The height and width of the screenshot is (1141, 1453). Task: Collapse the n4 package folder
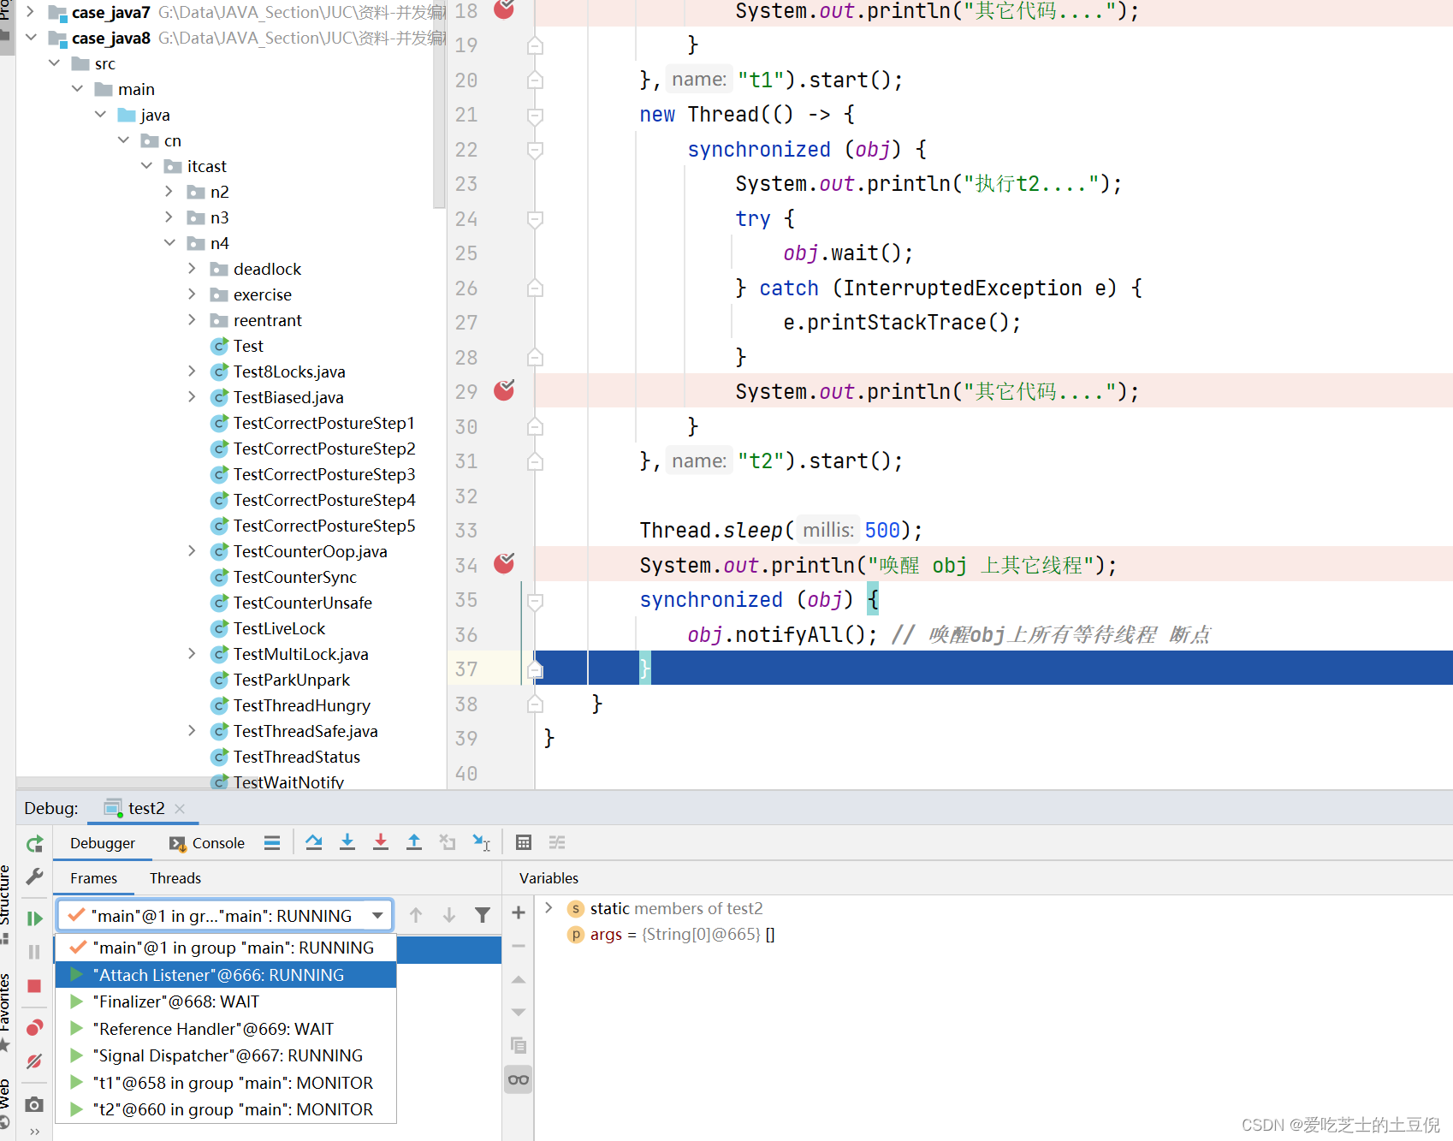click(169, 243)
